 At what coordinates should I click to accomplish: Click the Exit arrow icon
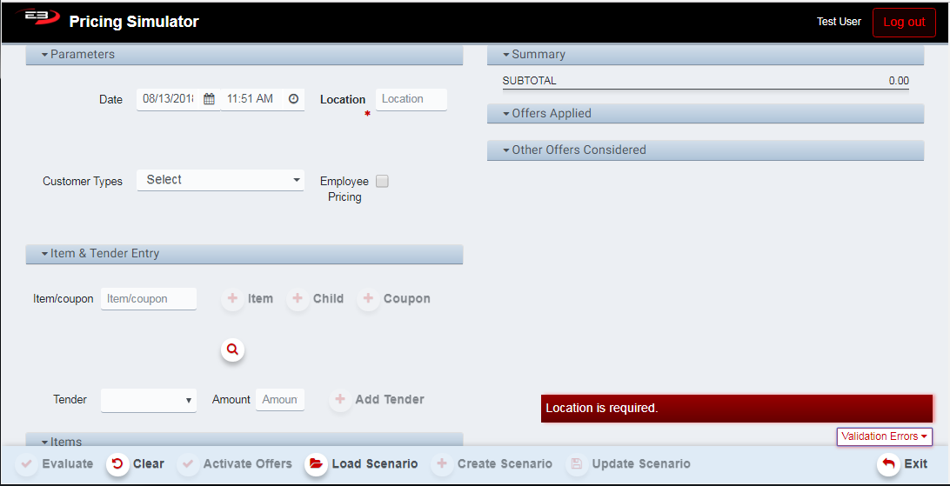[x=888, y=463]
